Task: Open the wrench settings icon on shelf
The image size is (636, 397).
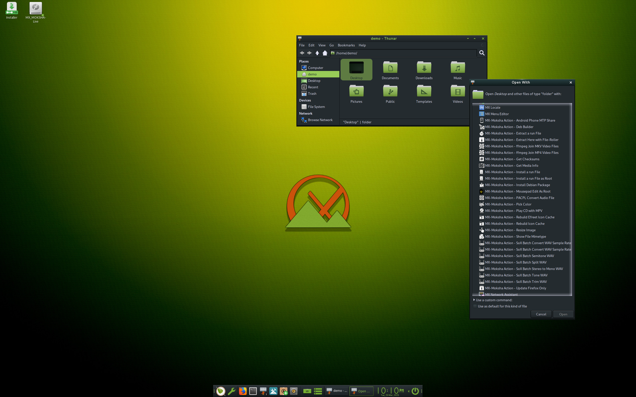Action: (x=232, y=391)
